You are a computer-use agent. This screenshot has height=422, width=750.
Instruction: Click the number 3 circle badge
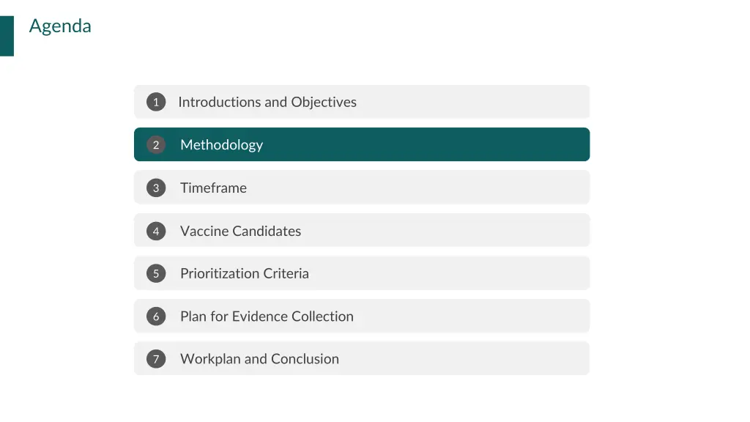click(x=156, y=188)
